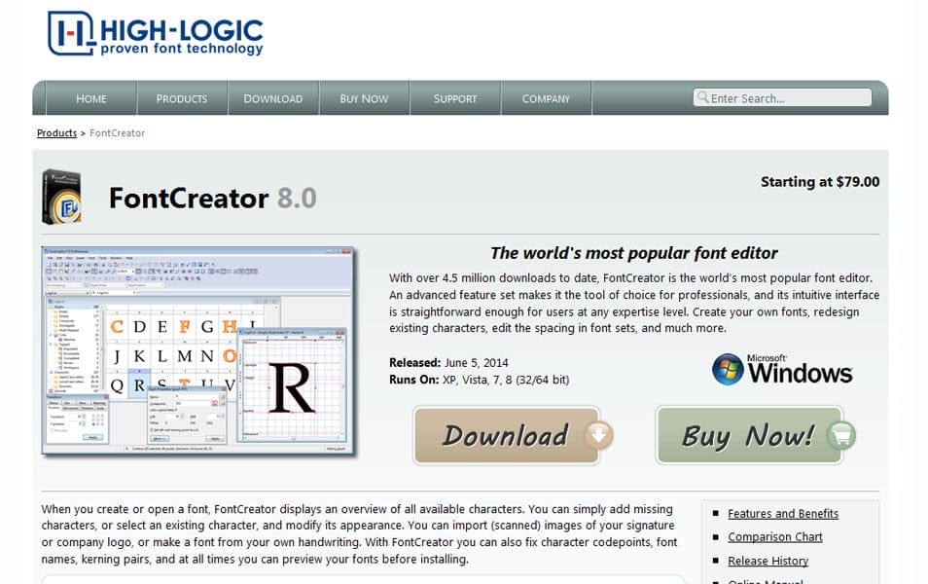Open the Buy Now navigation tab
The width and height of the screenshot is (928, 584).
point(364,98)
